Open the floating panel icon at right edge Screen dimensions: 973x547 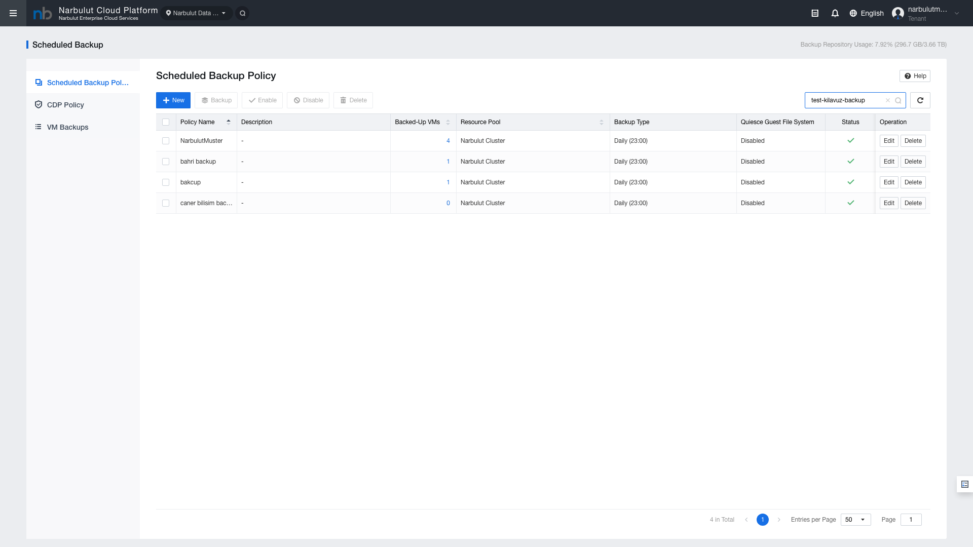pos(965,484)
